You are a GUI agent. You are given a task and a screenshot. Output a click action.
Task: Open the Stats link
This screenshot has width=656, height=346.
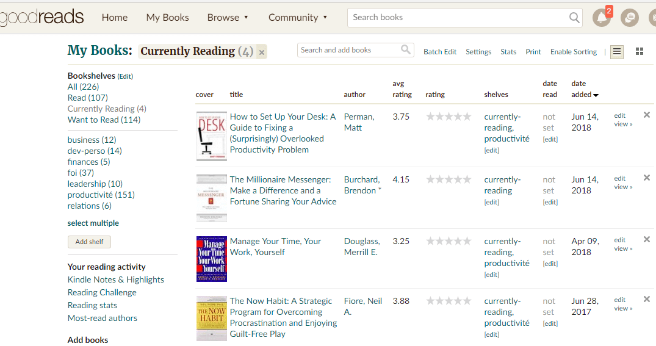508,52
